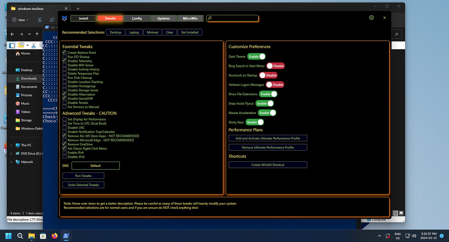Check Disable UAC
The height and width of the screenshot is (242, 449).
[x=64, y=127]
